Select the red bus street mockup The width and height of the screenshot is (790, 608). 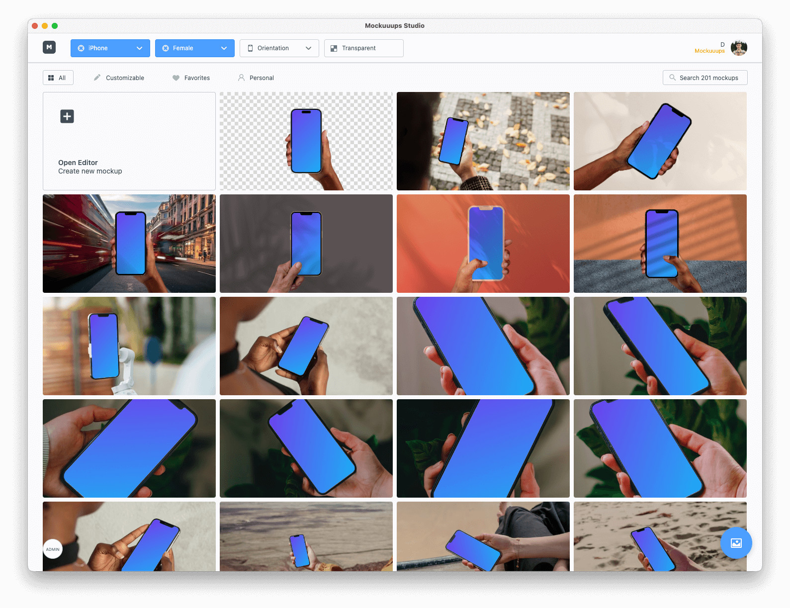tap(129, 244)
